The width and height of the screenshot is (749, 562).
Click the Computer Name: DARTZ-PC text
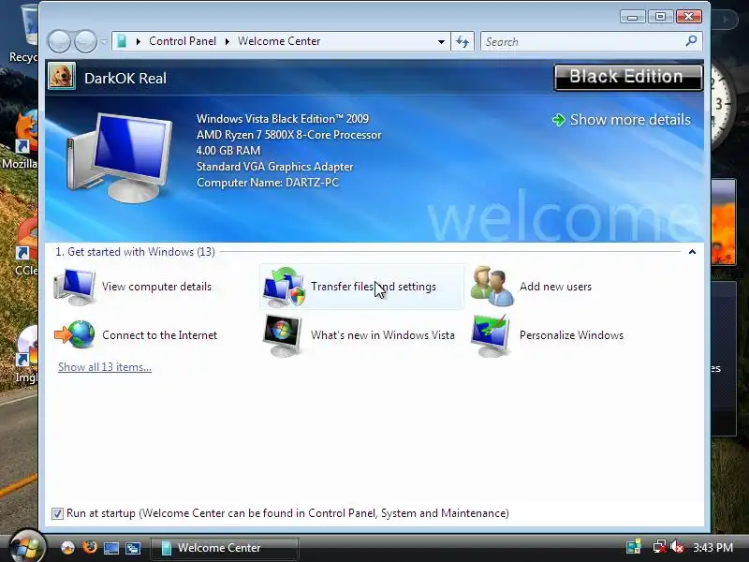tap(268, 183)
